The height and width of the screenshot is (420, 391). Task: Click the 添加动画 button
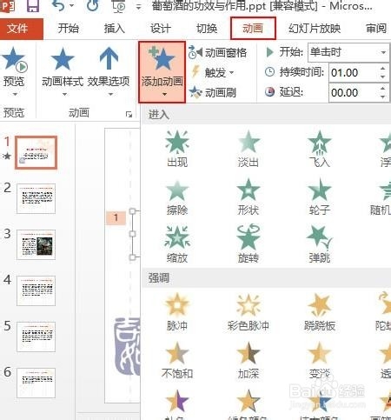click(162, 72)
